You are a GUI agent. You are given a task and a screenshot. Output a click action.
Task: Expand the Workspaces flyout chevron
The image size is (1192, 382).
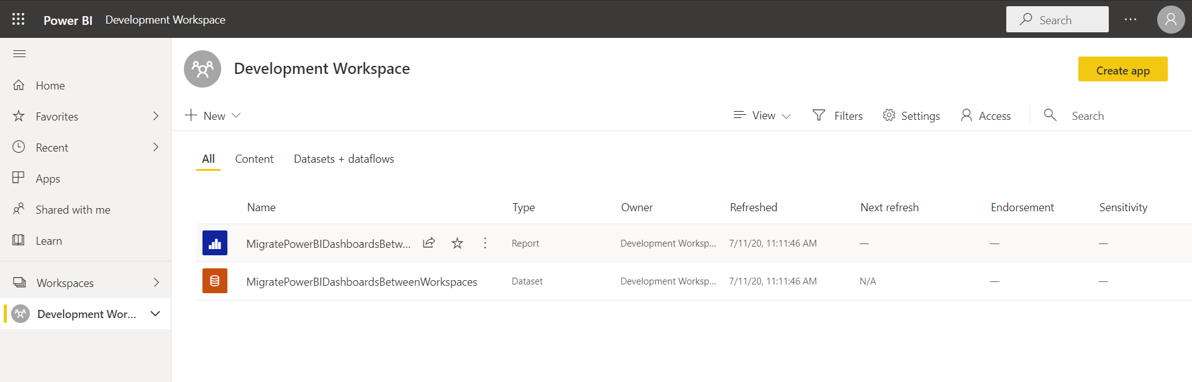pyautogui.click(x=156, y=283)
